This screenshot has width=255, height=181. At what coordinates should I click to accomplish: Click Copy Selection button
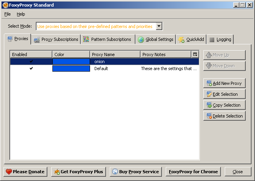pos(224,105)
